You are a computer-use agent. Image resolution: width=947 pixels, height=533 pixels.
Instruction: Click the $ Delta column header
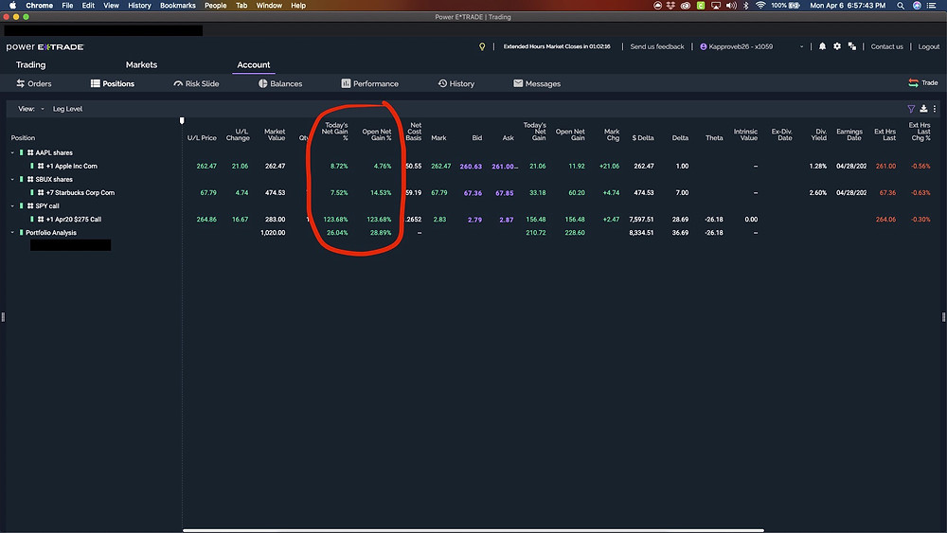643,137
